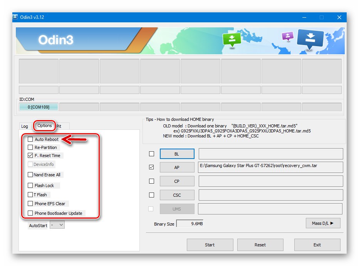Screen dimensions: 359x266
Task: Click the AP file button
Action: [177, 167]
